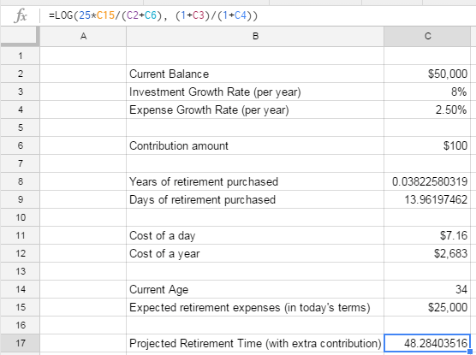Select row 5 header
The image size is (476, 355).
(x=20, y=127)
